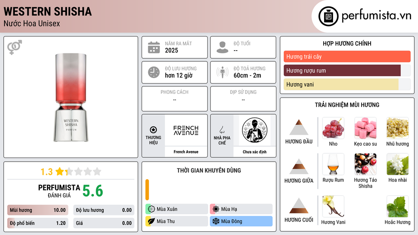Click the 60cm - 2m projection value

(247, 75)
